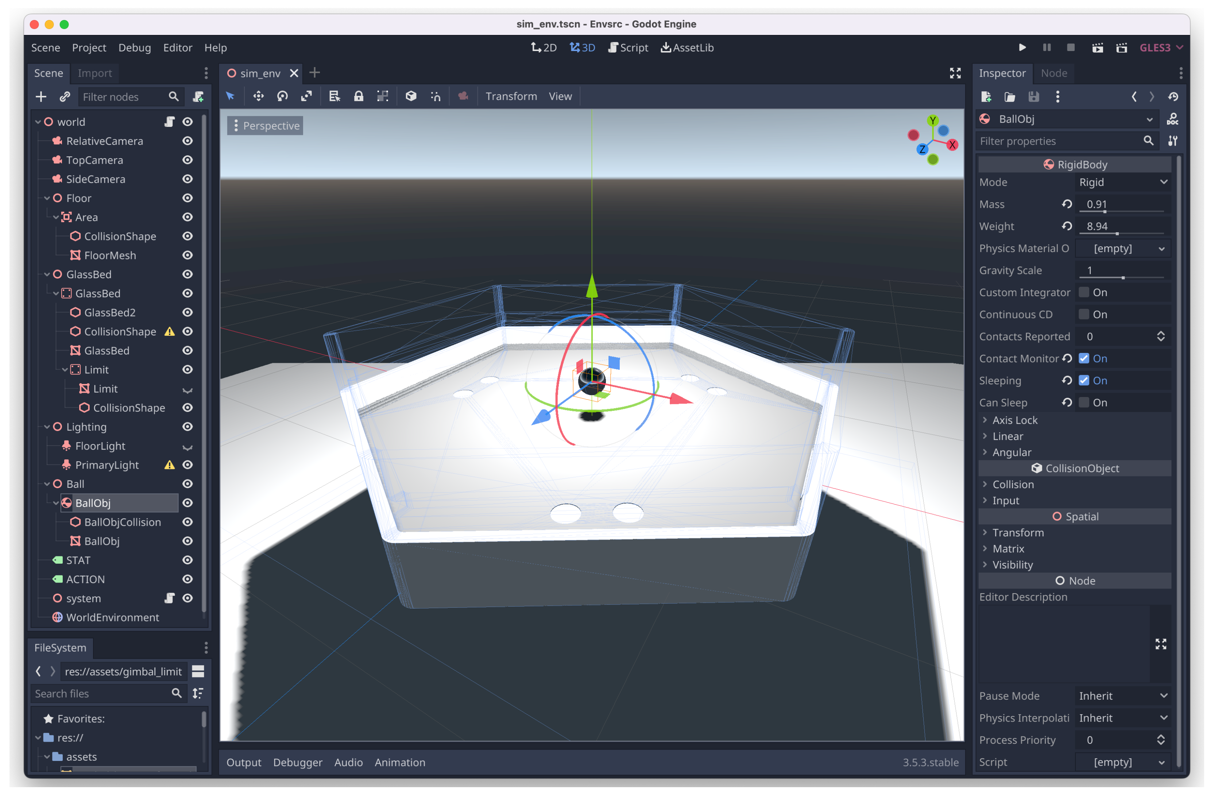The image size is (1218, 793).
Task: Toggle distraction-free mode icon
Action: coord(955,73)
